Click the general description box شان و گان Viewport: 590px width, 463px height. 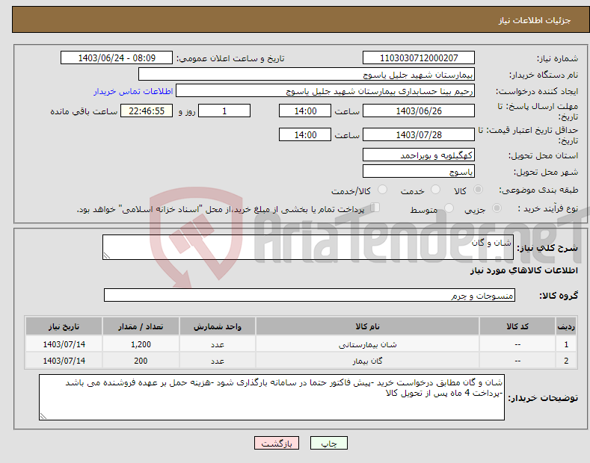click(x=308, y=247)
